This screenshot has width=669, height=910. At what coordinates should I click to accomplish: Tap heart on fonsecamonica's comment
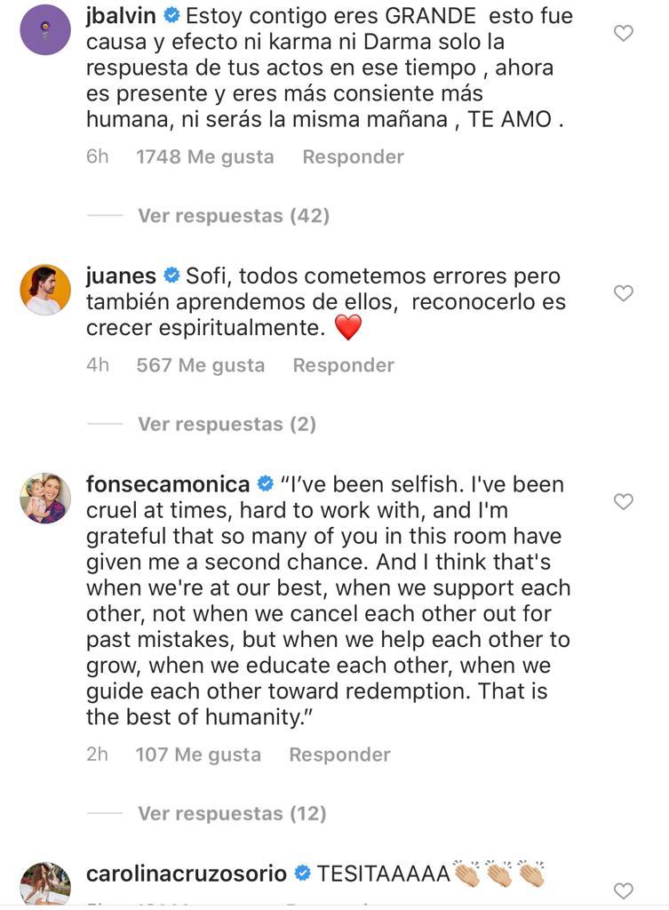coord(624,502)
